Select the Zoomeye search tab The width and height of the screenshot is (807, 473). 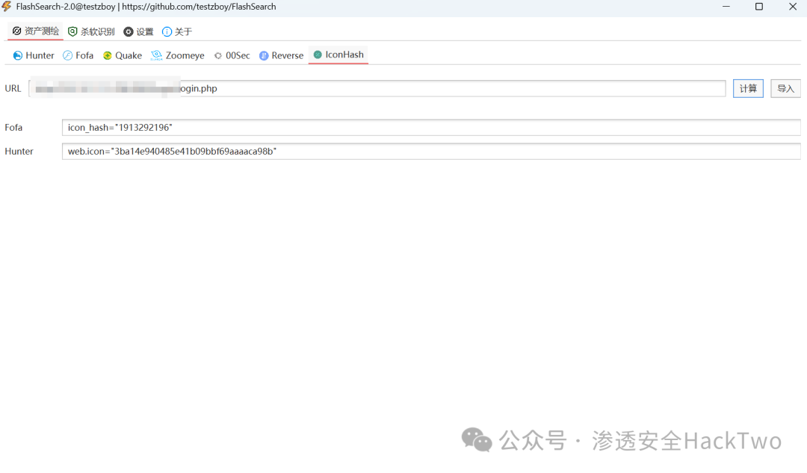(178, 55)
